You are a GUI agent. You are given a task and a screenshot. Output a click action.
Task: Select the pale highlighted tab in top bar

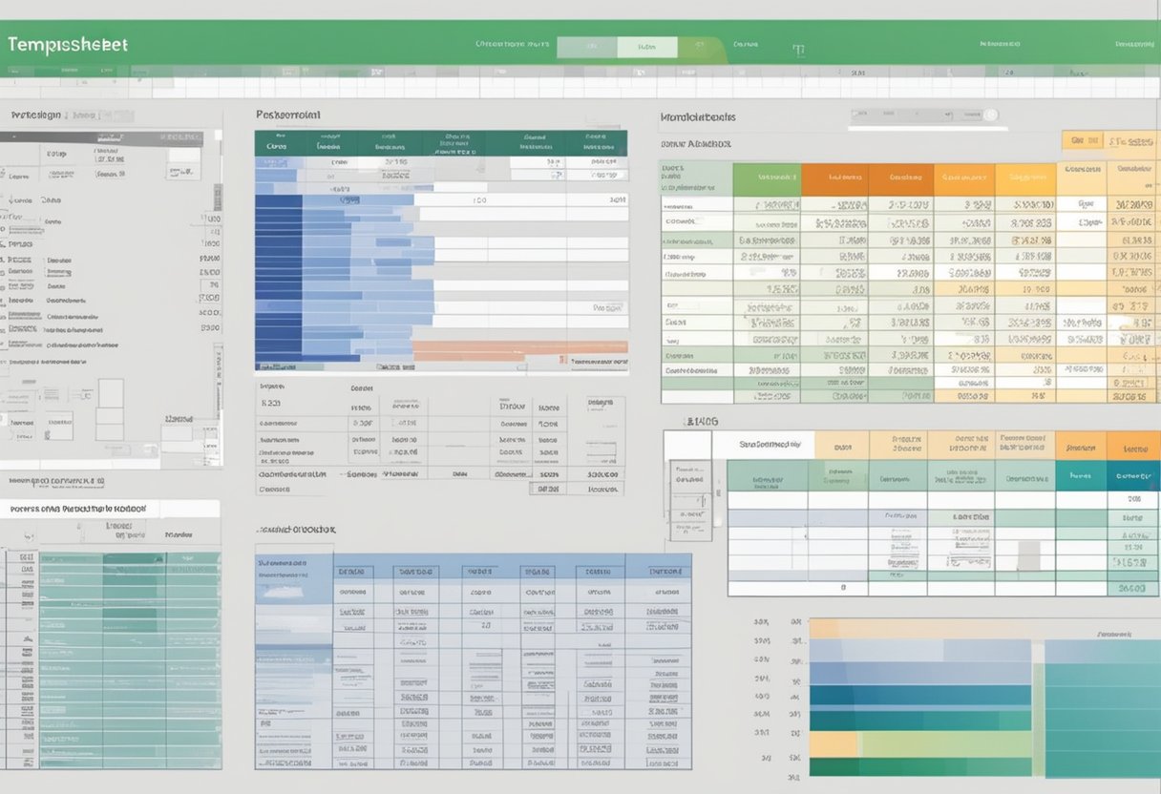[646, 47]
